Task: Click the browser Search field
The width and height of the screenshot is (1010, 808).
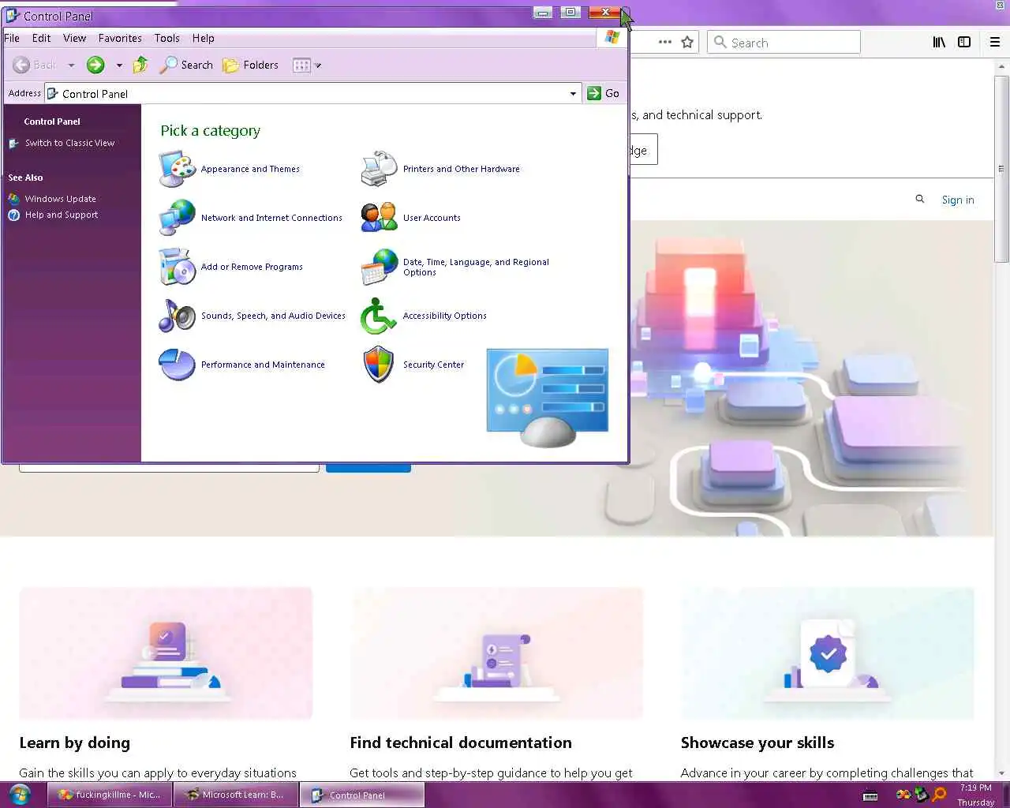Action: coord(784,42)
